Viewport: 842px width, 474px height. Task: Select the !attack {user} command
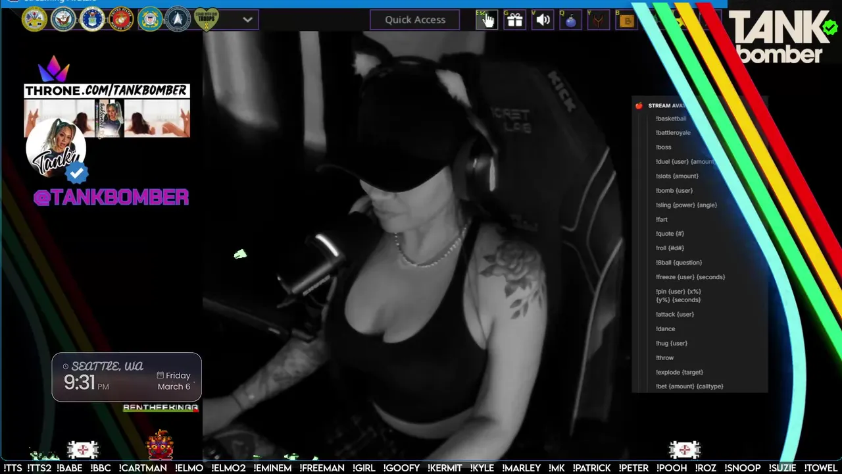(675, 314)
